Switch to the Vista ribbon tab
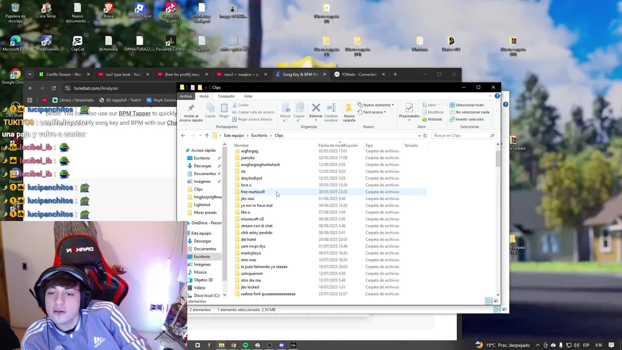Screen dimensions: 622x350 [x=248, y=96]
